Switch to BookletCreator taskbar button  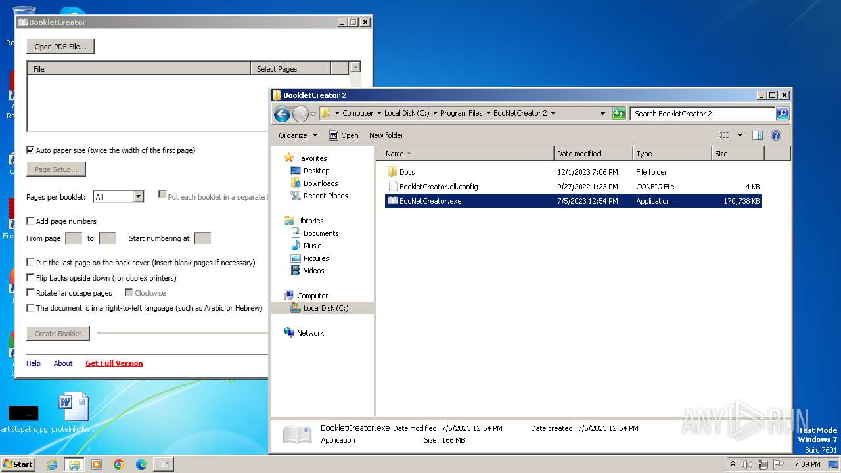tap(164, 464)
